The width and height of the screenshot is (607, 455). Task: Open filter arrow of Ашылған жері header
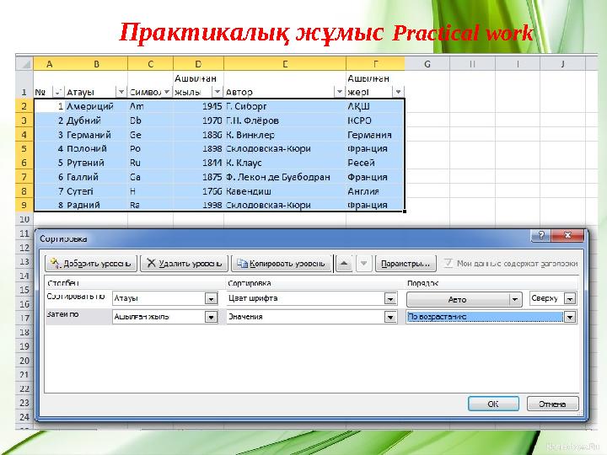click(398, 92)
